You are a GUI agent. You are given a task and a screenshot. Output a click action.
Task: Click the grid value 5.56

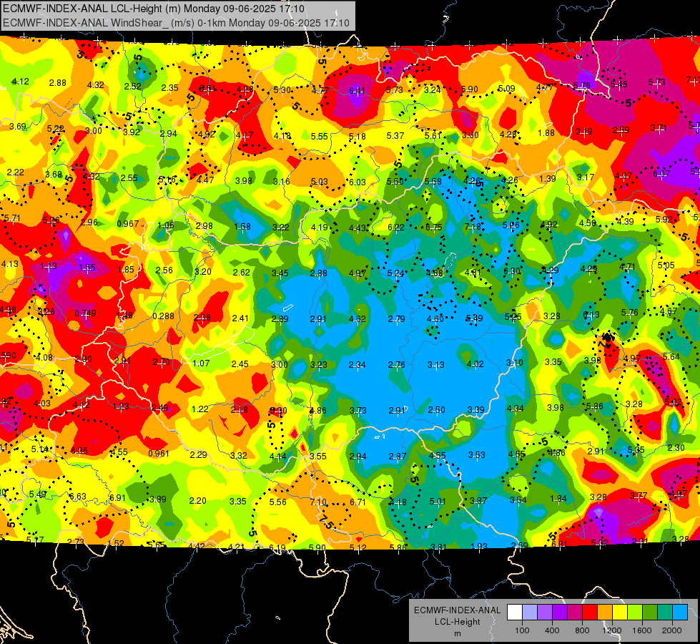pos(277,502)
